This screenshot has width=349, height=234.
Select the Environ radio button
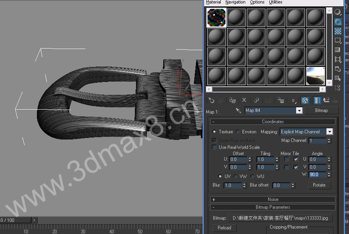click(x=238, y=132)
